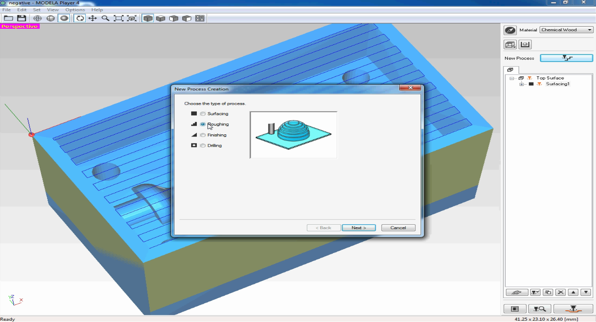This screenshot has height=322, width=596.
Task: Click the toolpath creation icon below process list
Action: (517, 292)
